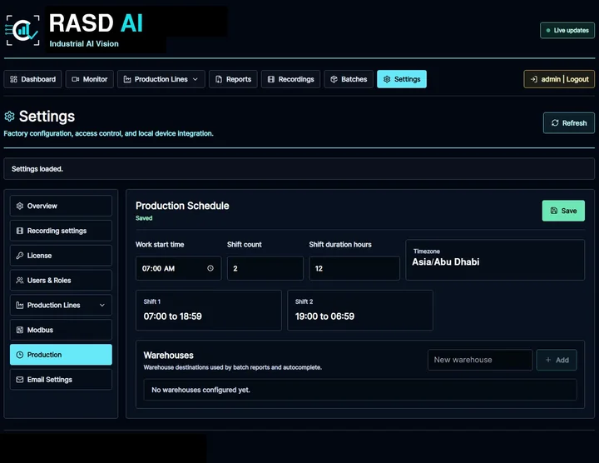Click the Email Settings envelope icon
Viewport: 599px width, 463px height.
click(20, 380)
